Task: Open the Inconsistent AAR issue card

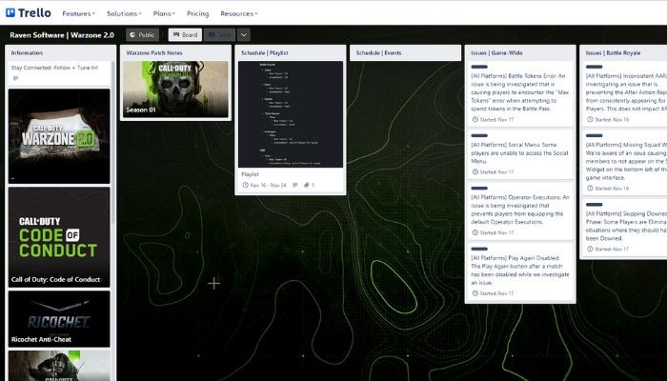Action: click(x=624, y=94)
